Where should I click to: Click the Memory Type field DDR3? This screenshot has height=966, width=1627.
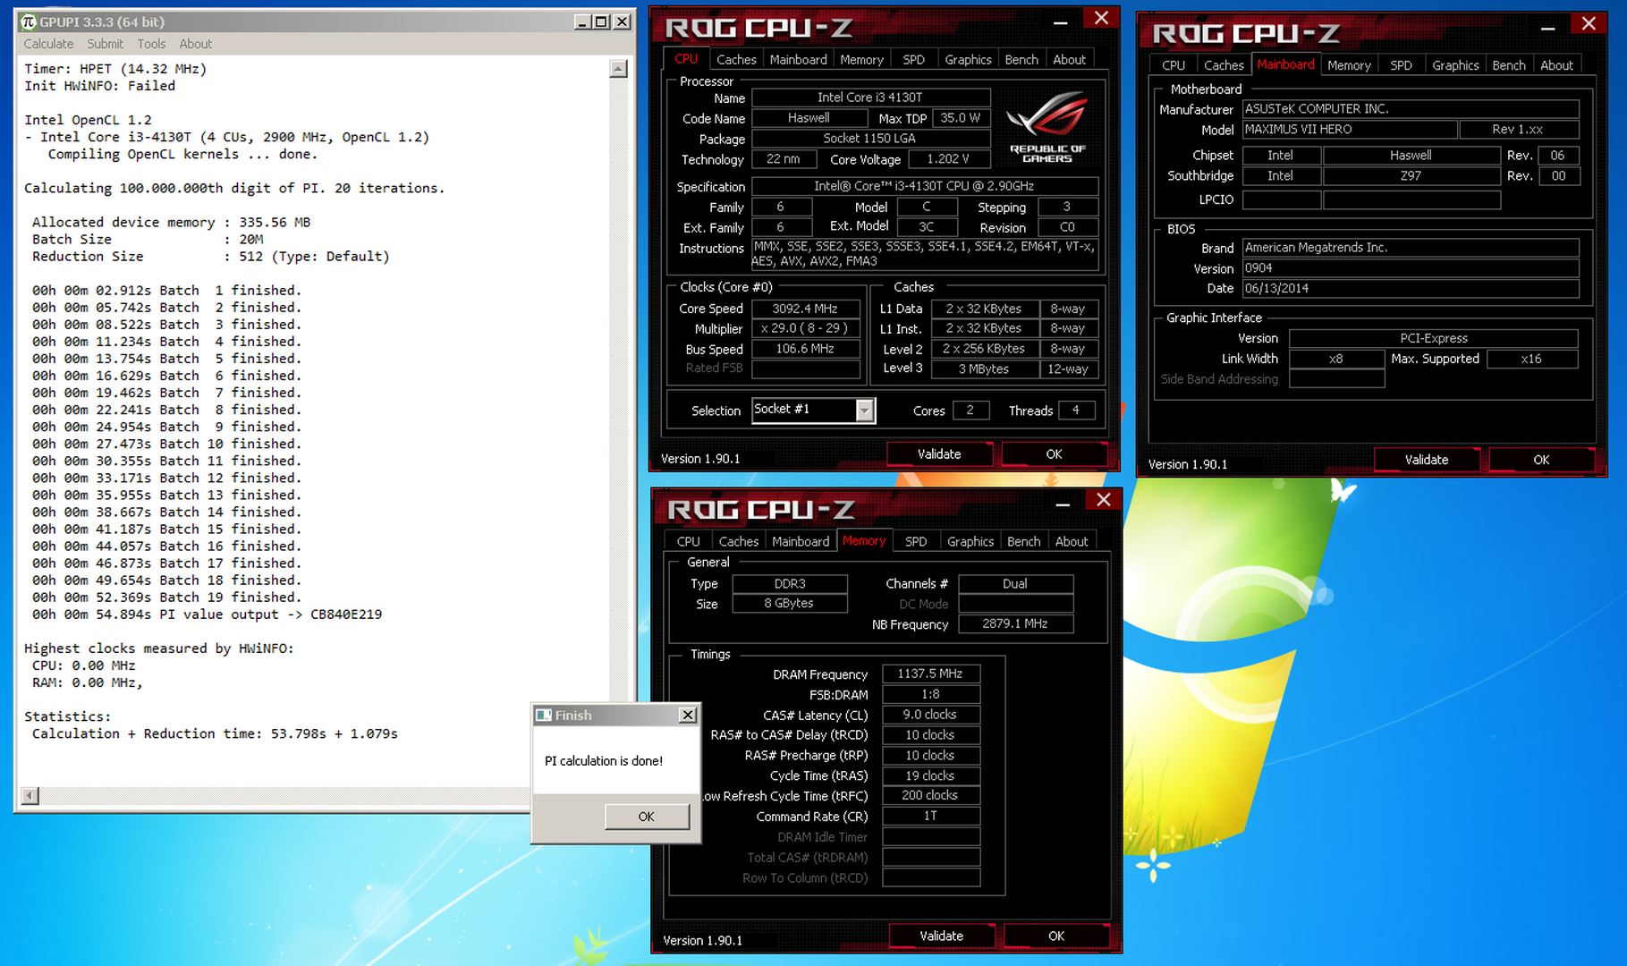point(790,583)
